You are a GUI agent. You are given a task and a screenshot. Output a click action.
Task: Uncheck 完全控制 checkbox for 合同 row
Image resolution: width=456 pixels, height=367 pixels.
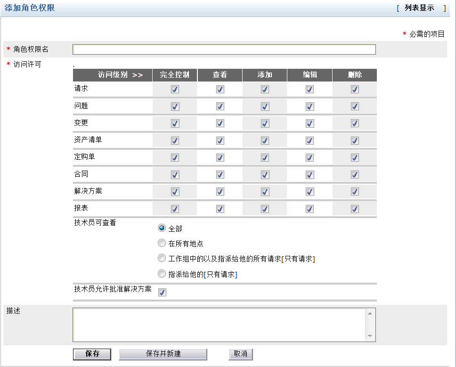[x=175, y=175]
